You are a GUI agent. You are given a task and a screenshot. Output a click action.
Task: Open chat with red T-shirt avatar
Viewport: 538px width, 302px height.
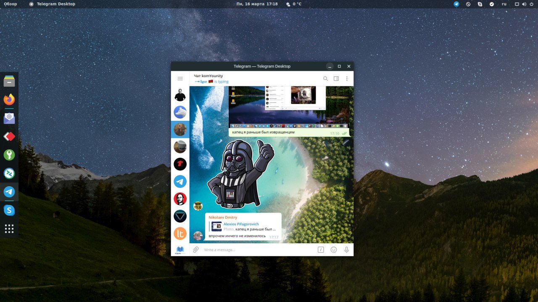(x=180, y=164)
